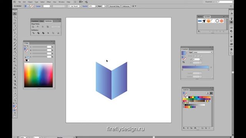Click the Document Setup button
The height and width of the screenshot is (138, 246).
point(115,6)
